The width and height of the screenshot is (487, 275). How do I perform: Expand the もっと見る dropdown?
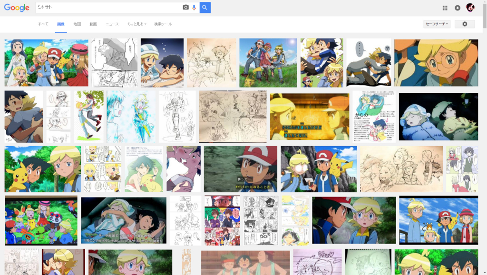[136, 24]
